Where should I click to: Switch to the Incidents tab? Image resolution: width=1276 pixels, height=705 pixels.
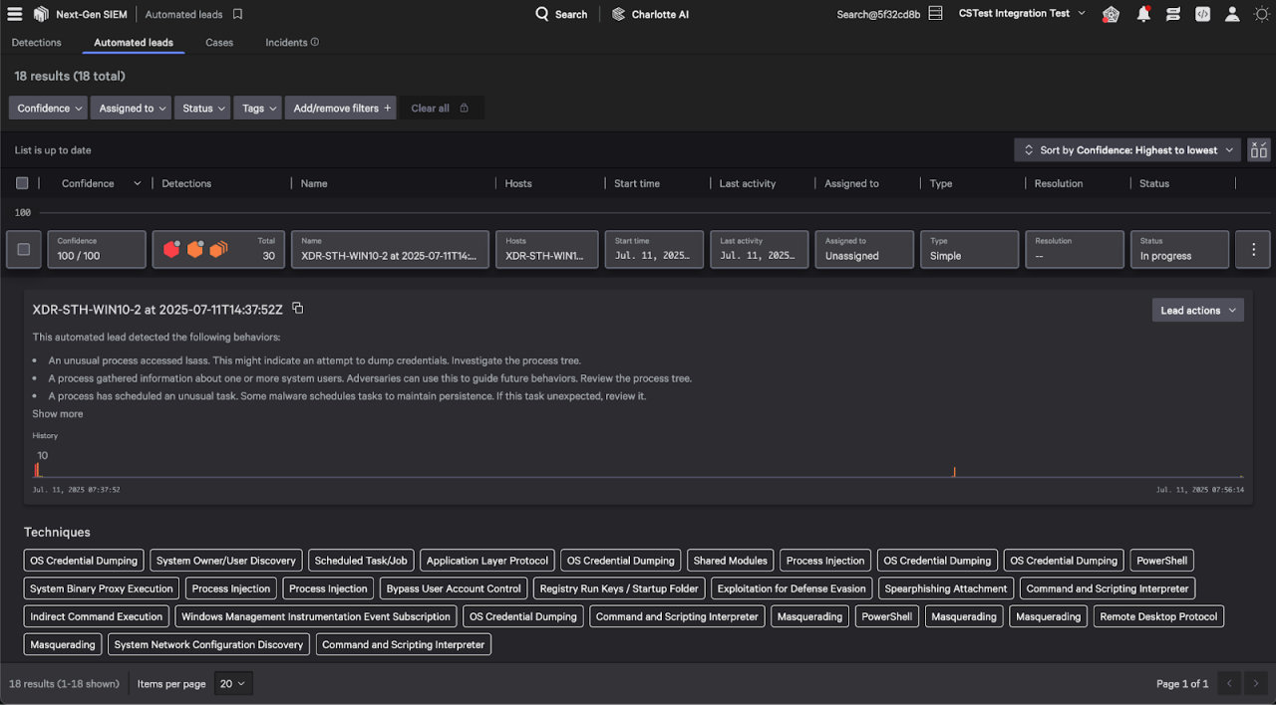click(286, 43)
